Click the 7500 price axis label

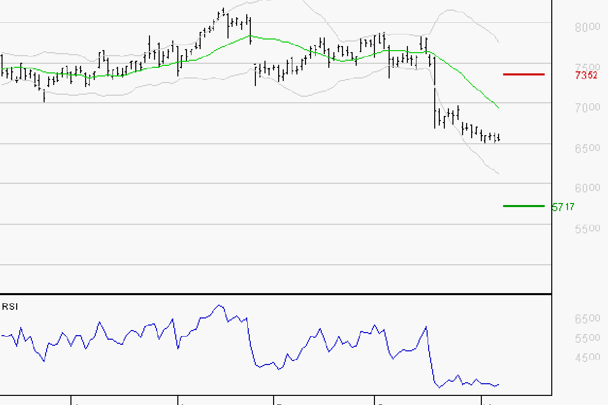point(587,67)
